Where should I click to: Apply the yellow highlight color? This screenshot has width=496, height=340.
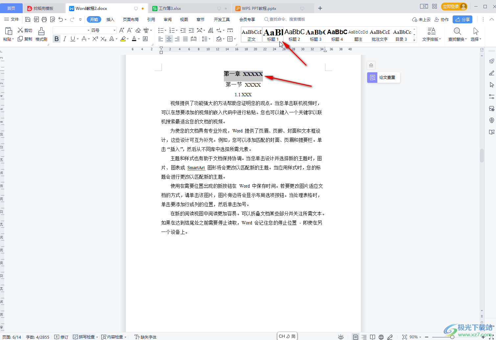point(123,39)
